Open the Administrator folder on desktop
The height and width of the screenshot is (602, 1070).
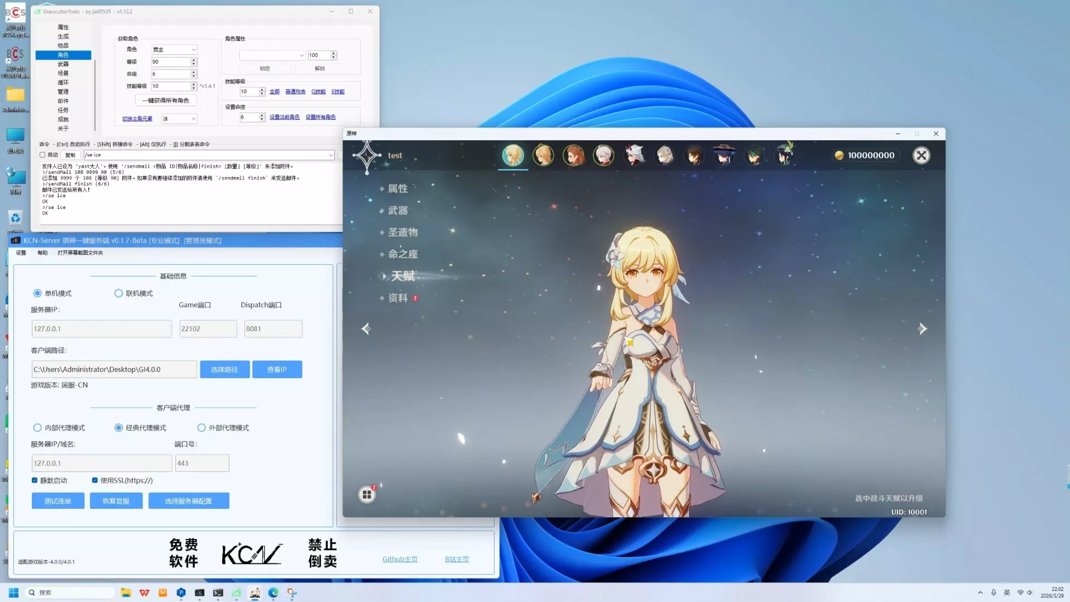coord(15,99)
